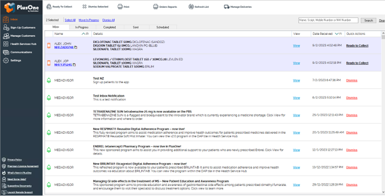Click the bell icon on ENBREL program row

(x=49, y=150)
